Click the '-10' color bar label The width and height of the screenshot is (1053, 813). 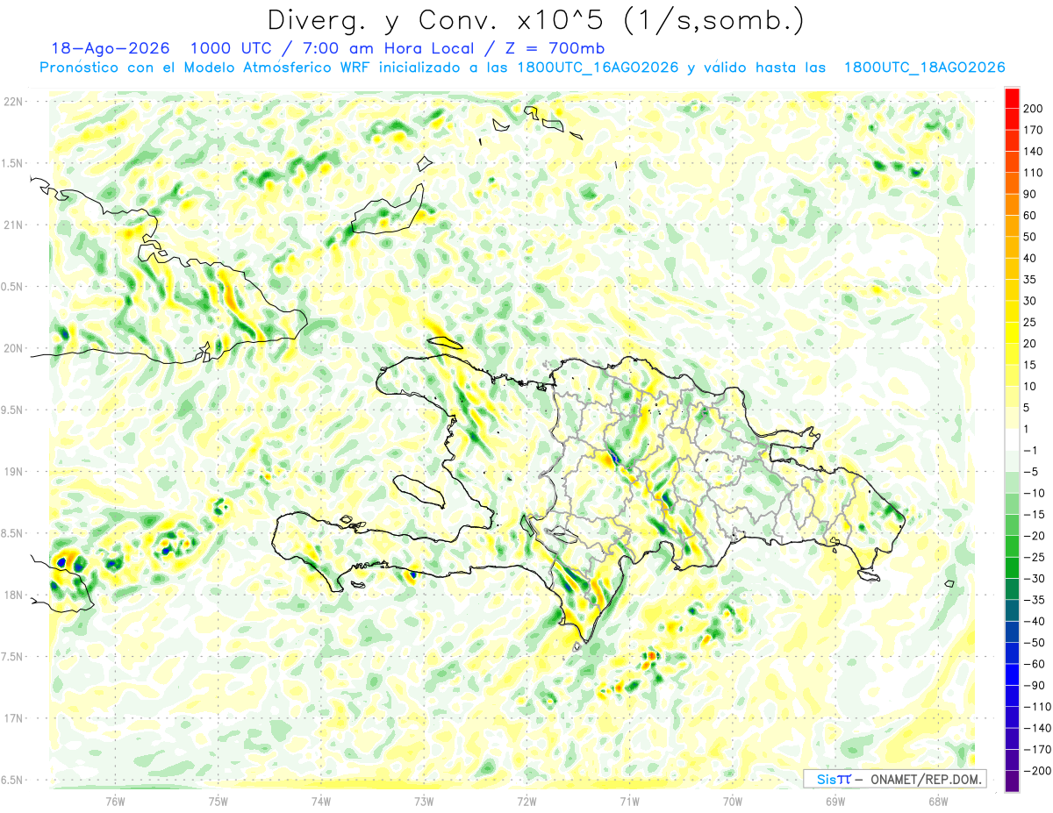[x=1035, y=493]
